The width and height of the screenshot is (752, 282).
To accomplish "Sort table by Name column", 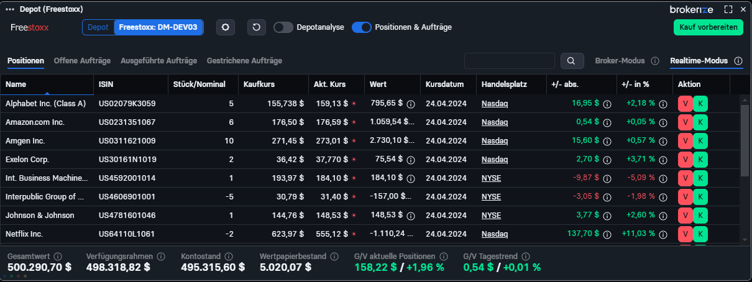I will coord(47,84).
